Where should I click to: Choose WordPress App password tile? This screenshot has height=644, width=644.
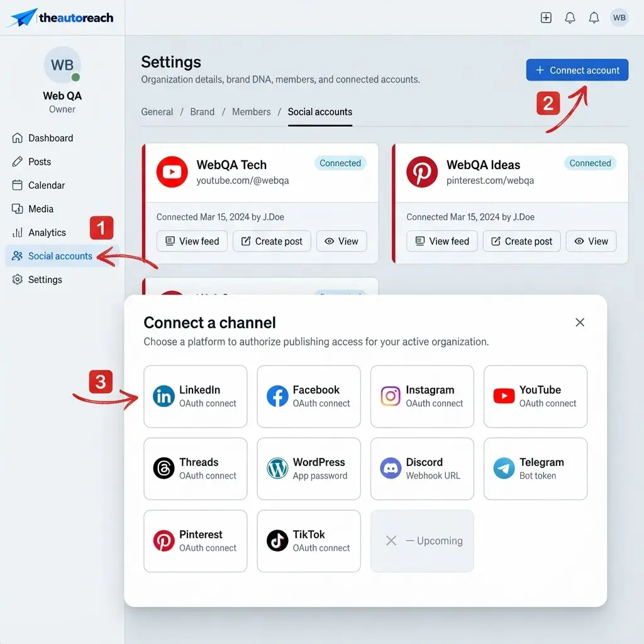pos(309,469)
